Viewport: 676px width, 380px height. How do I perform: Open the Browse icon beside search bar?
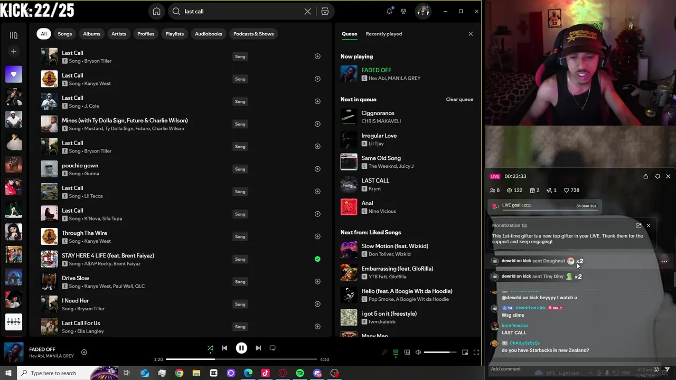click(325, 11)
